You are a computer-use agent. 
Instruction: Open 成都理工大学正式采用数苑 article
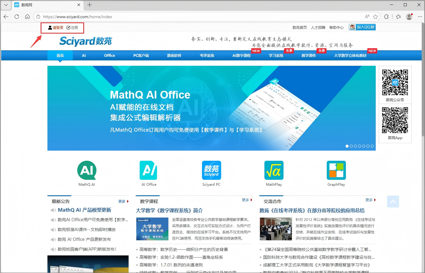[317, 265]
